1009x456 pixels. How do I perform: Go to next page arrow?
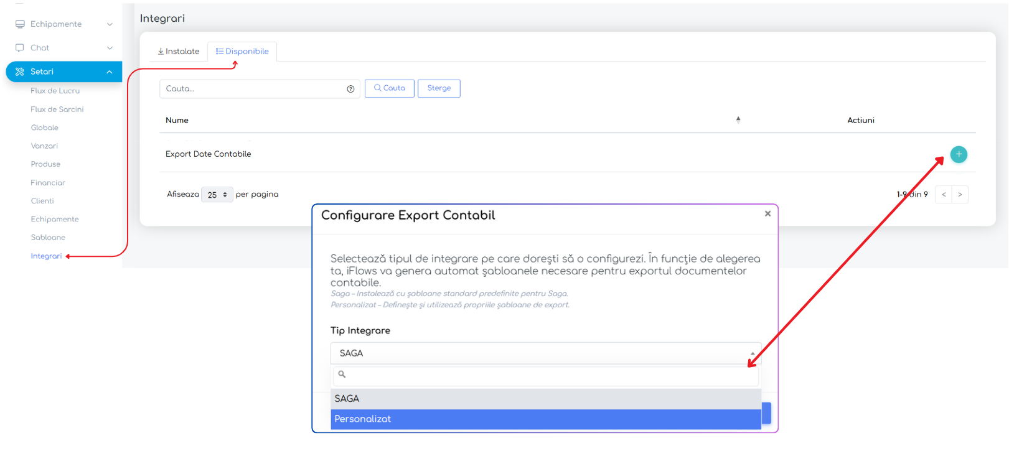coord(960,195)
